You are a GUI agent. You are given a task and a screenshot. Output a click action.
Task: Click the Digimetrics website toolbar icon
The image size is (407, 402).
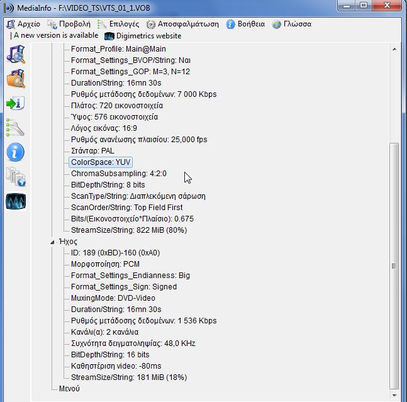pyautogui.click(x=109, y=36)
